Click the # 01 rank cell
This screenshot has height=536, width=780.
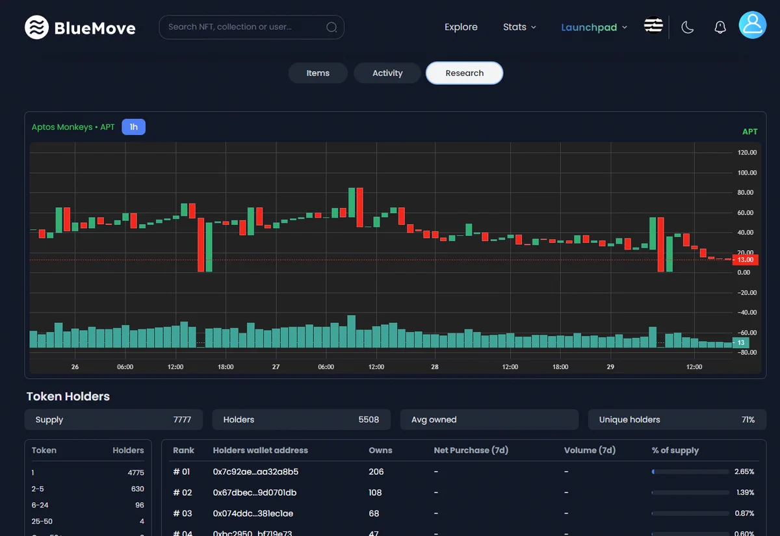tap(182, 472)
